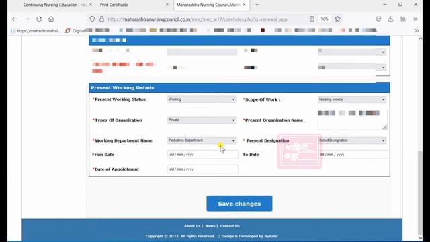Click the To Date field

(353, 155)
